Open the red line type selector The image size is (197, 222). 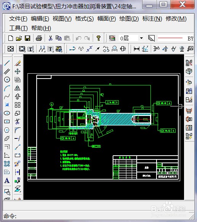click(x=175, y=38)
